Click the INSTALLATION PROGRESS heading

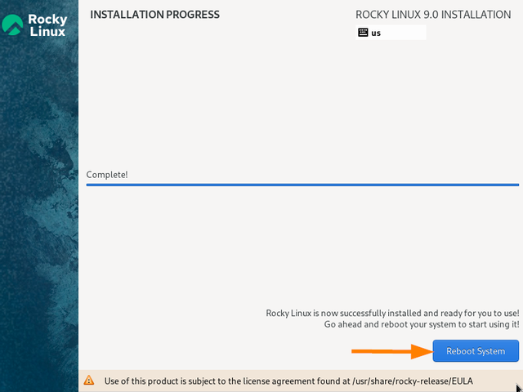pyautogui.click(x=154, y=15)
